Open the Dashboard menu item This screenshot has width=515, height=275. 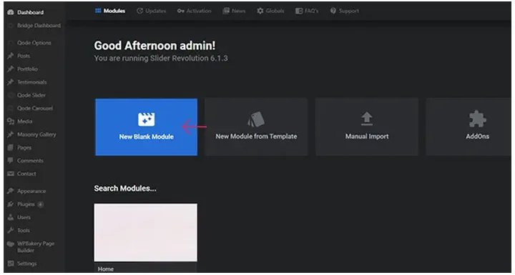coord(30,12)
